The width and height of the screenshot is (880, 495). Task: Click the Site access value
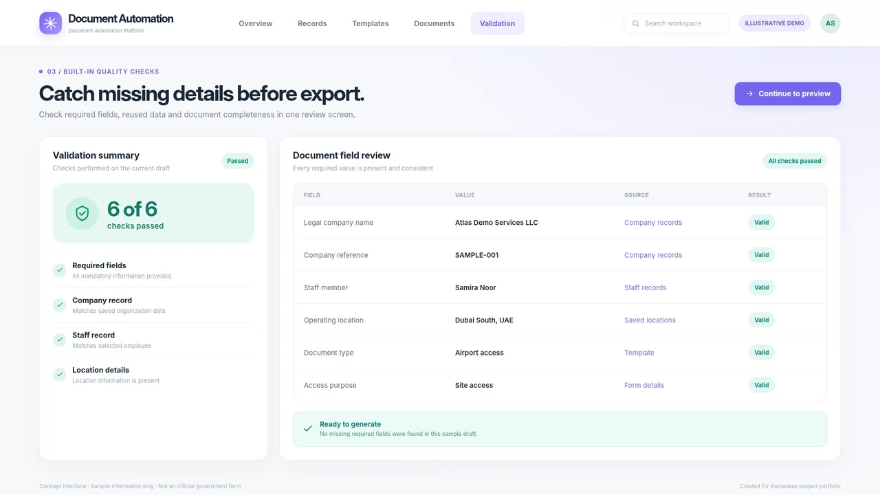[x=474, y=385]
